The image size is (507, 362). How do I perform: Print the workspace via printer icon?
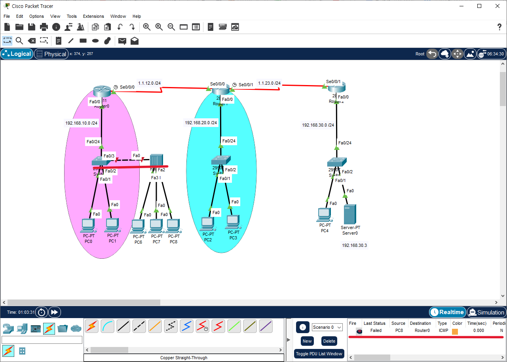[44, 27]
